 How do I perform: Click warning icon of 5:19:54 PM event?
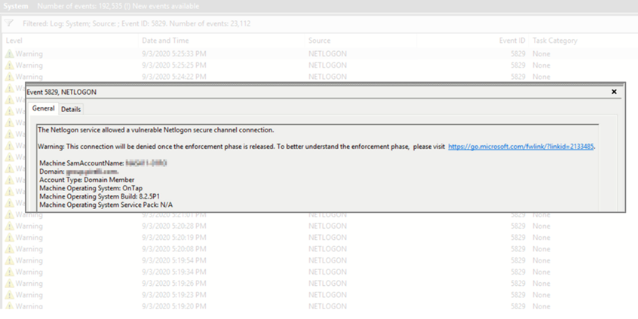point(10,260)
